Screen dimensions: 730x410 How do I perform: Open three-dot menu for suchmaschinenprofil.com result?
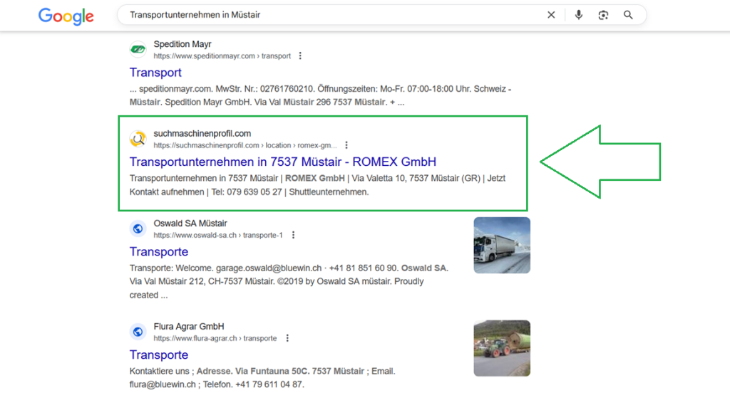[x=346, y=145]
